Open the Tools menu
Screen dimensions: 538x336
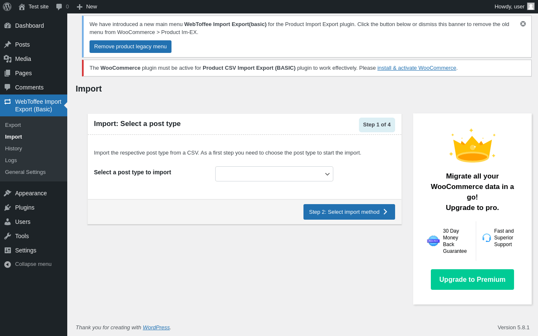(34, 236)
